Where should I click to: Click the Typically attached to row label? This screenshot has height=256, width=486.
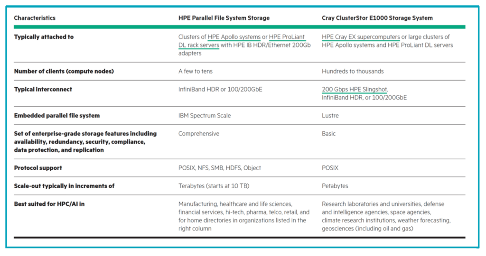coord(44,37)
